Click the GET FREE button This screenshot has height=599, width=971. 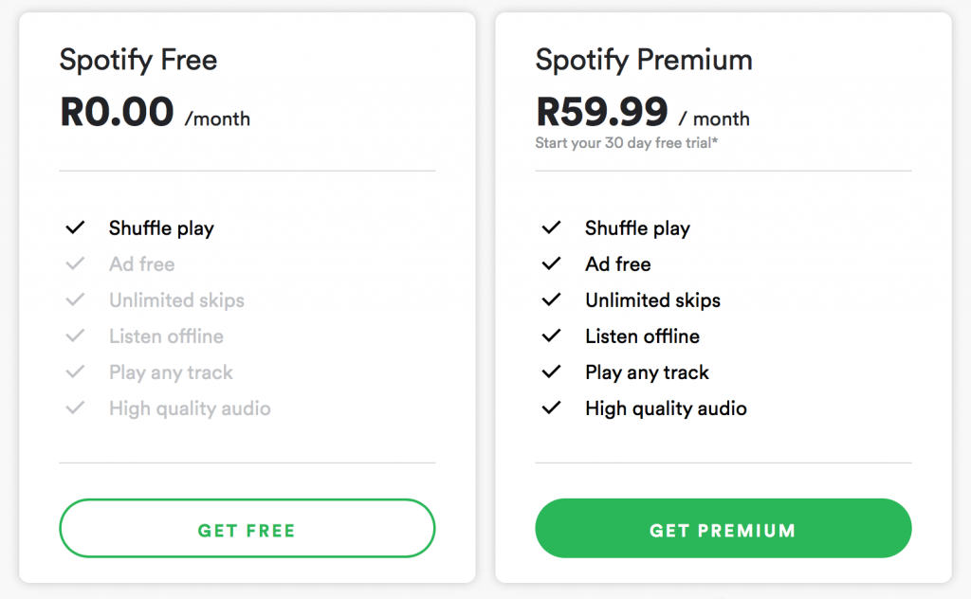click(x=247, y=530)
